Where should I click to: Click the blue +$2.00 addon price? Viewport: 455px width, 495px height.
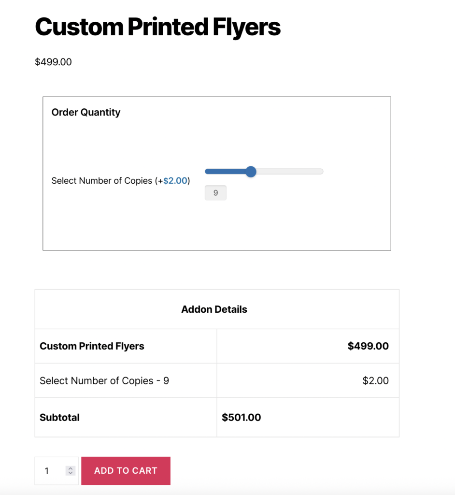tap(175, 181)
